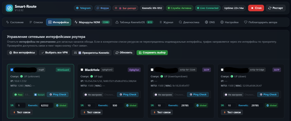The width and height of the screenshot is (291, 121).
Task: Open Диагностика with the magnifier icon
Action: 189,22
